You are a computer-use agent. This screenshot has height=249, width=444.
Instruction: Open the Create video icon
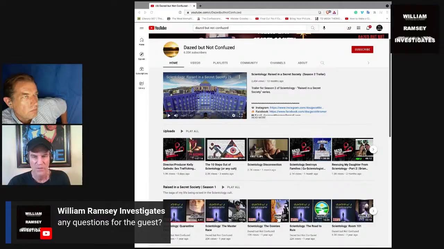click(x=349, y=28)
